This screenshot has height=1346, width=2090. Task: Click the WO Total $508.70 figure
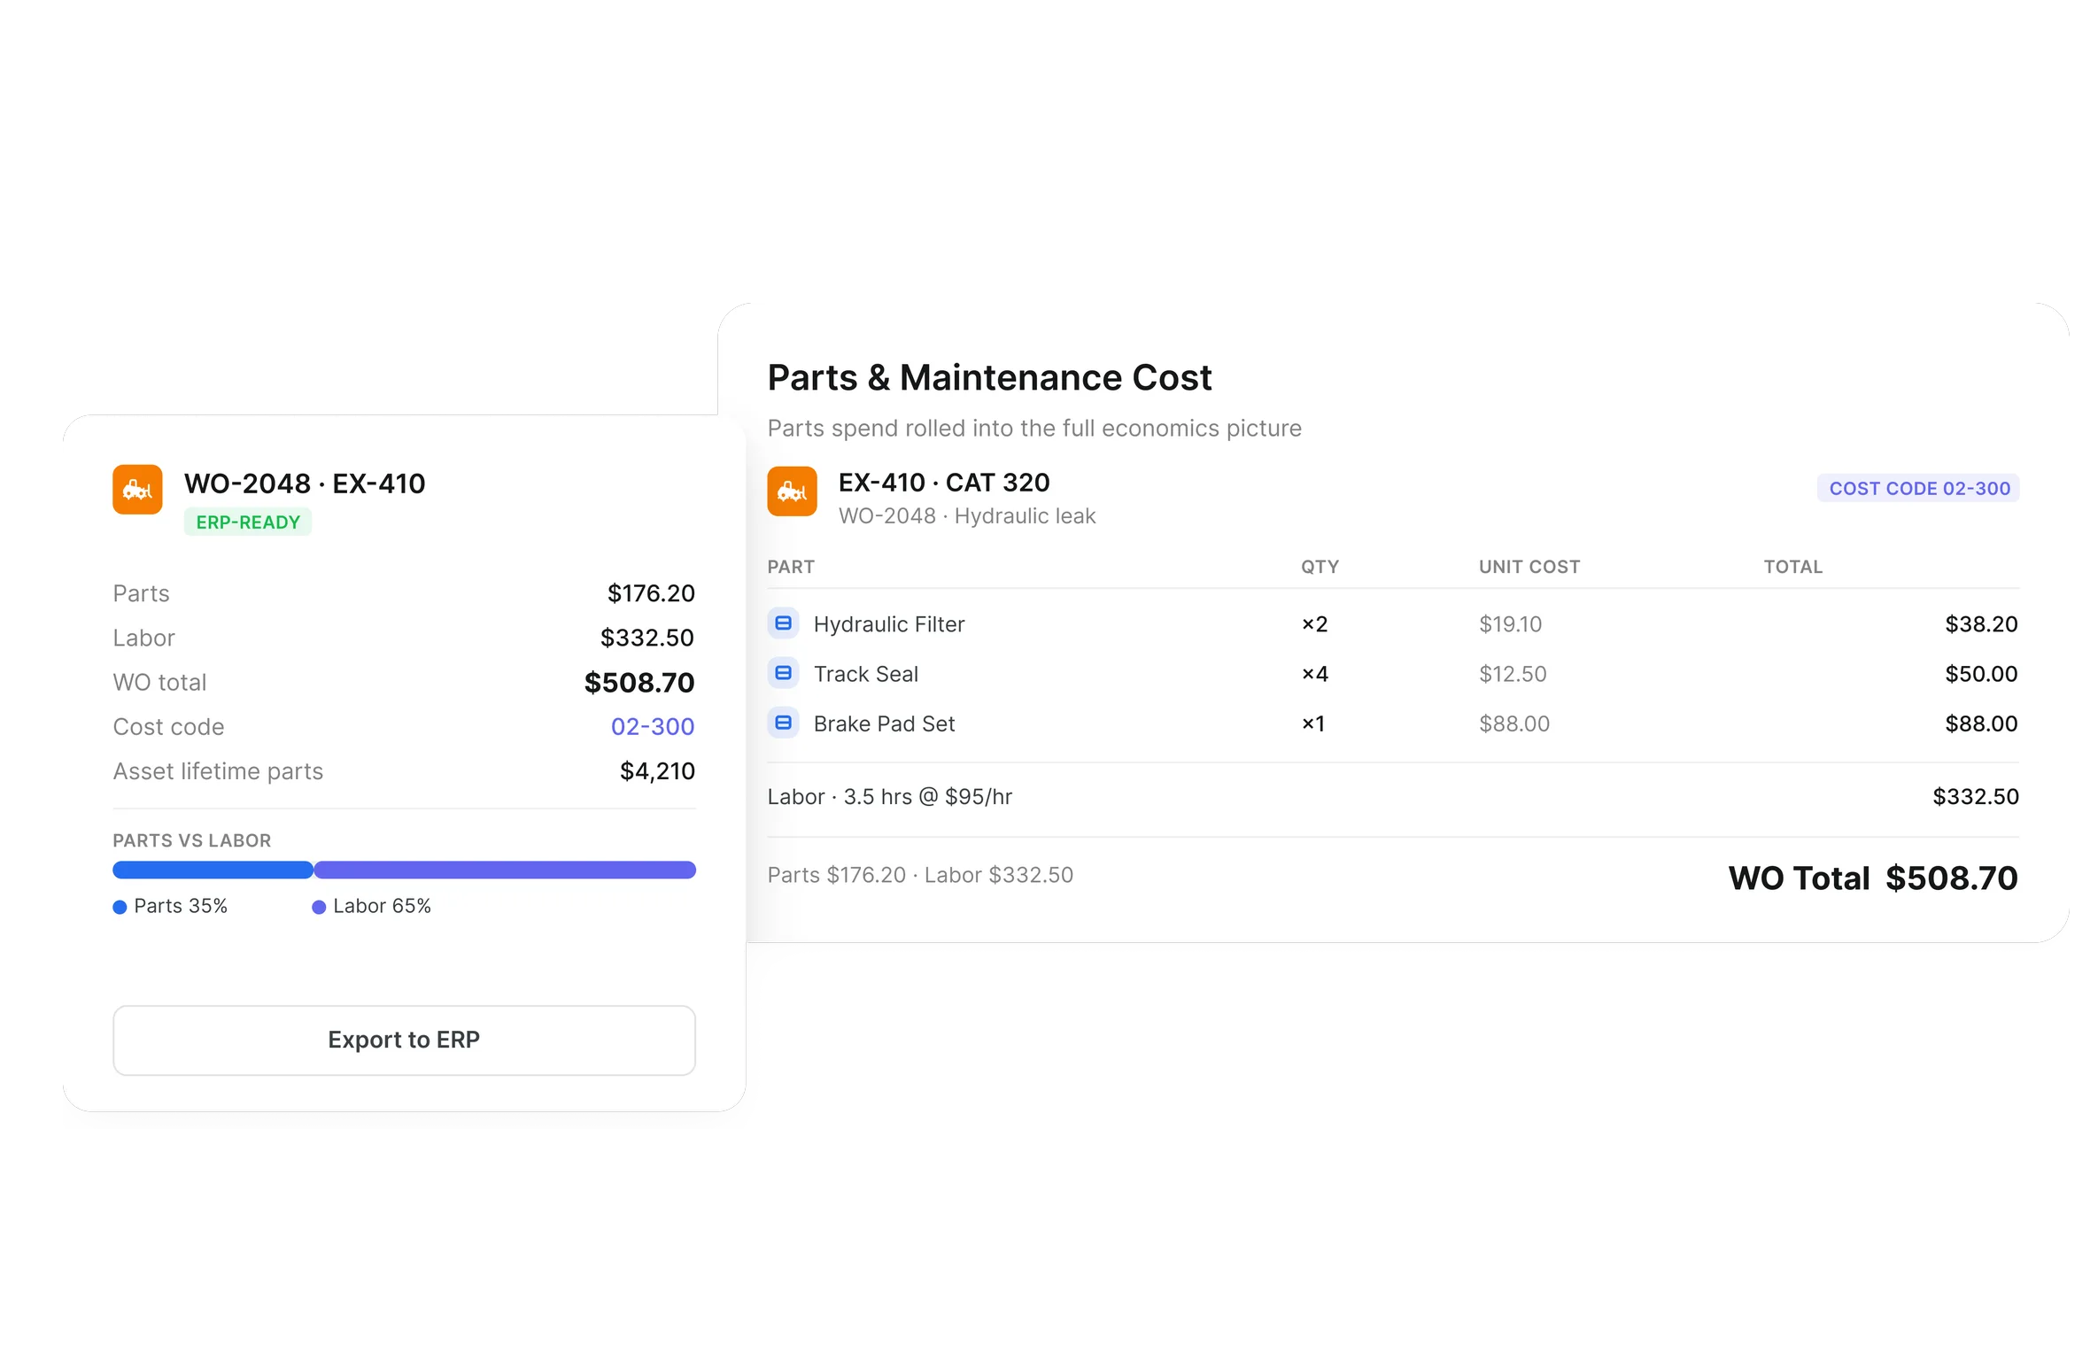[1873, 878]
